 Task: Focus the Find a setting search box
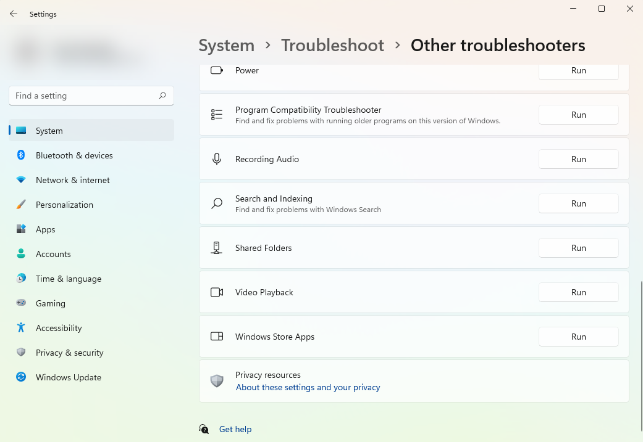(83, 96)
